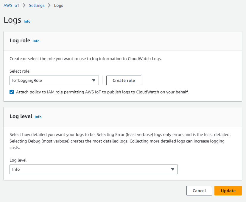Go to Settings via the breadcrumb

pos(37,5)
